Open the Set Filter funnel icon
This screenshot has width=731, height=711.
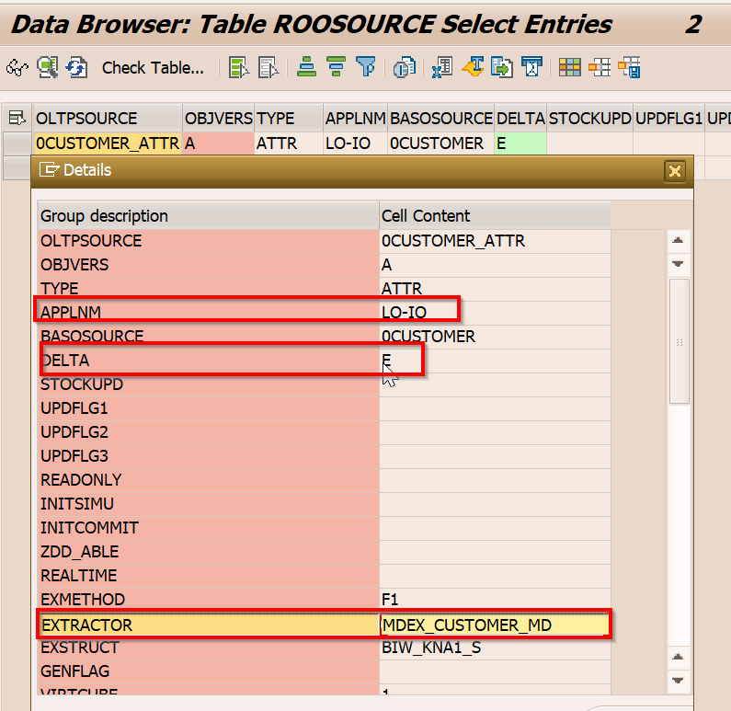[x=366, y=66]
